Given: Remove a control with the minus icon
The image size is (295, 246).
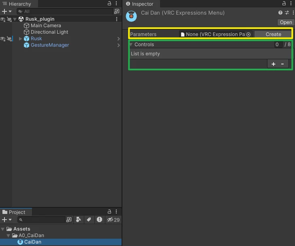Looking at the screenshot, I should click(282, 64).
